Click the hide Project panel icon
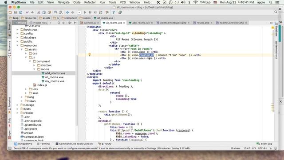 (75, 23)
